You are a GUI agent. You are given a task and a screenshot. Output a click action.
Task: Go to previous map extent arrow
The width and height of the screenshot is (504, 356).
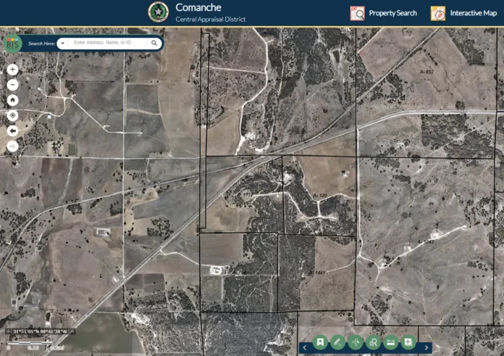pos(12,130)
